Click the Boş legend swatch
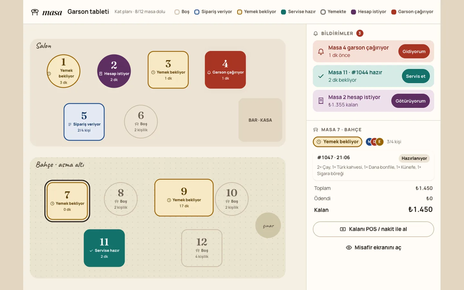Image resolution: width=464 pixels, height=290 pixels. pyautogui.click(x=177, y=12)
